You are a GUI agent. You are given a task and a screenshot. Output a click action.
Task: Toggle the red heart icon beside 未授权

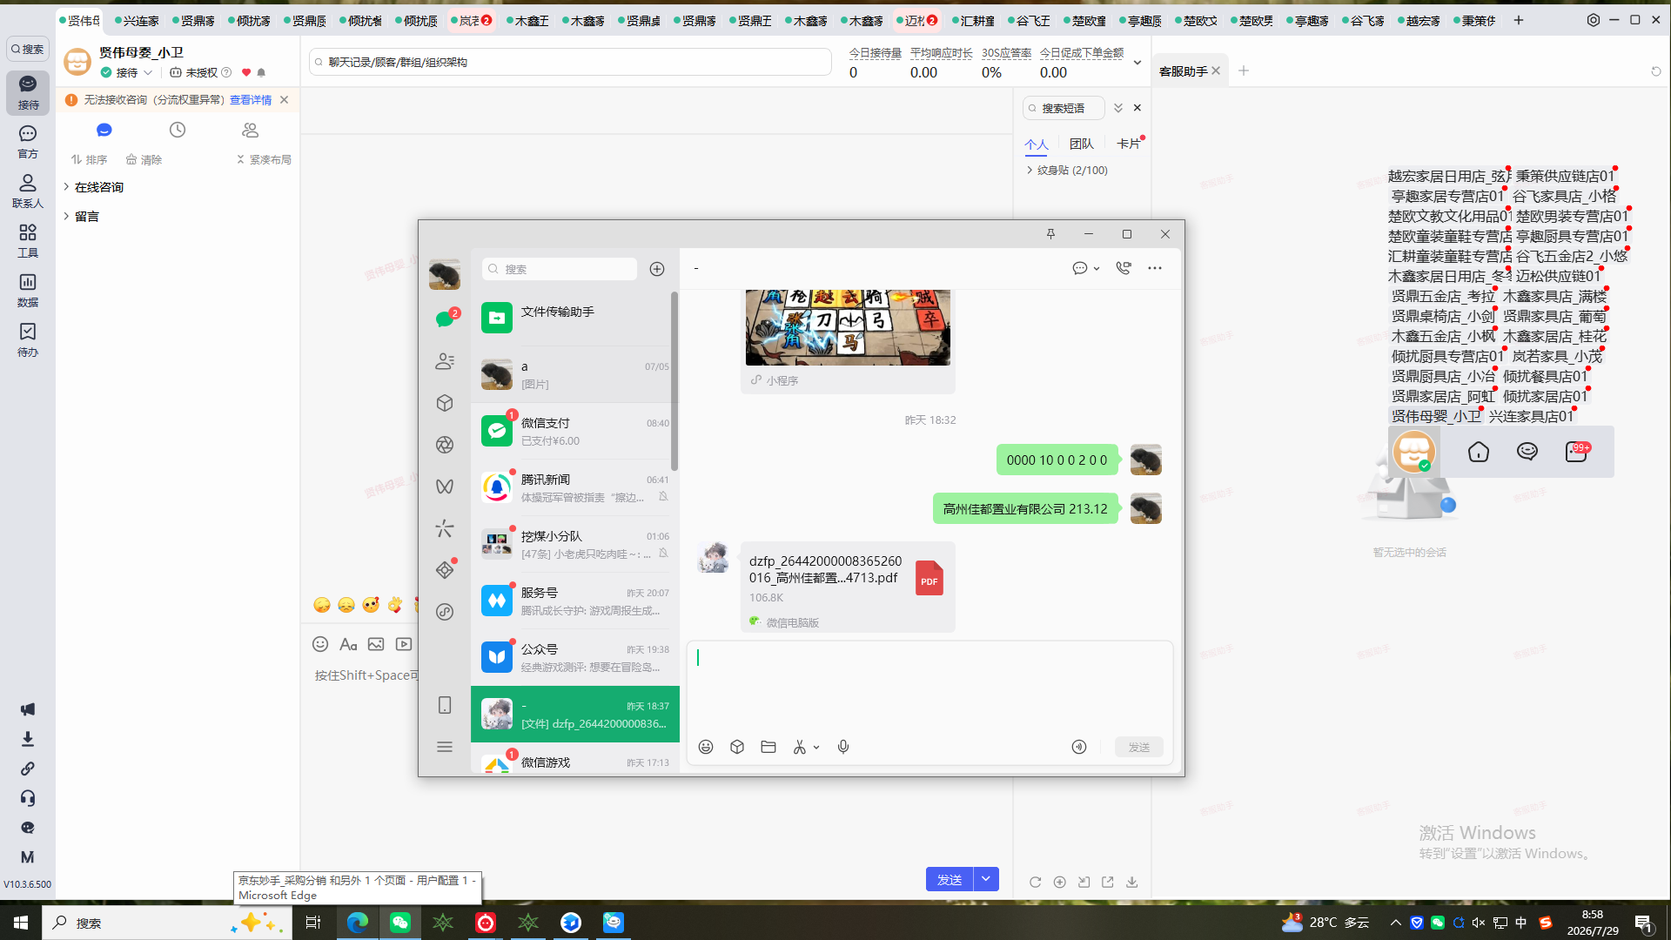pos(246,72)
